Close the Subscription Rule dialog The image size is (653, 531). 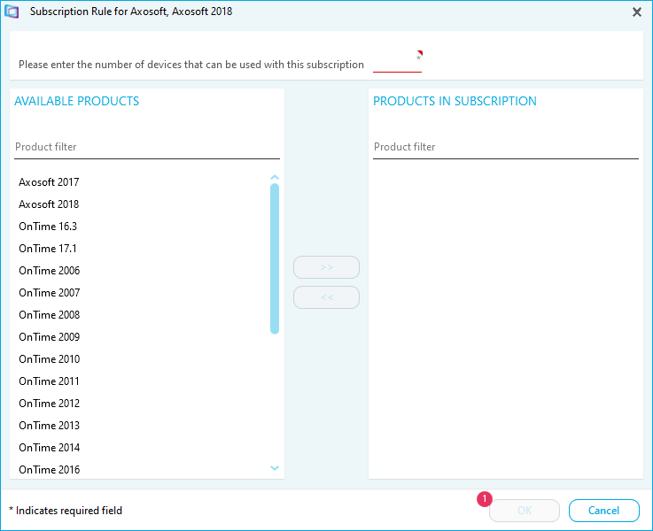pyautogui.click(x=637, y=12)
